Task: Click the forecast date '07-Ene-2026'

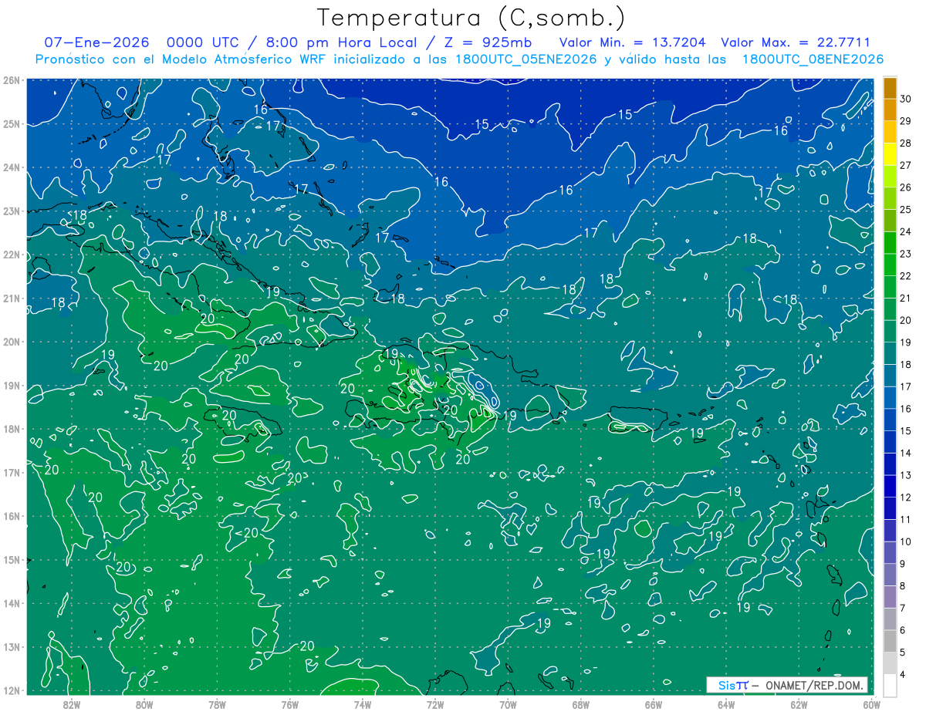Action: coord(96,42)
